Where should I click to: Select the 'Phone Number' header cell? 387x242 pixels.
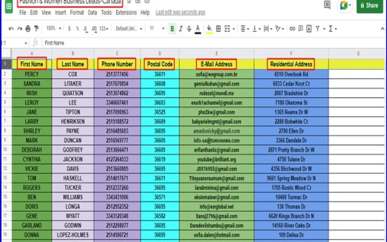coord(117,64)
